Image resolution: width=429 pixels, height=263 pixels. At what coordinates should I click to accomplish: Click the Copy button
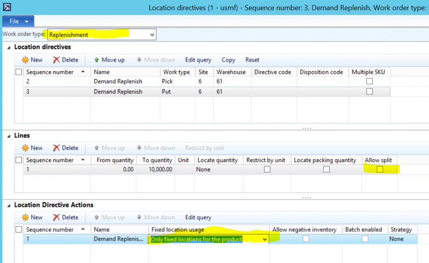tap(228, 59)
